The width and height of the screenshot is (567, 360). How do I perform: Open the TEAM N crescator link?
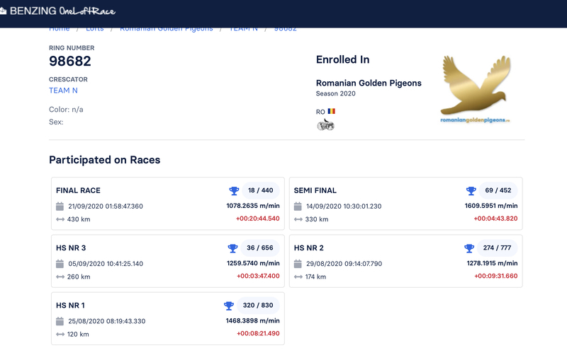pos(63,91)
